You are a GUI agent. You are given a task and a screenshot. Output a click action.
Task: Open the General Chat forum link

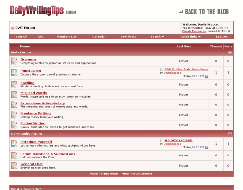click(x=32, y=164)
